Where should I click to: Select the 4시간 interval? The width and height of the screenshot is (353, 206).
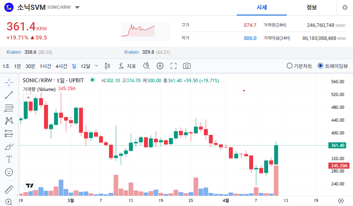coord(61,66)
